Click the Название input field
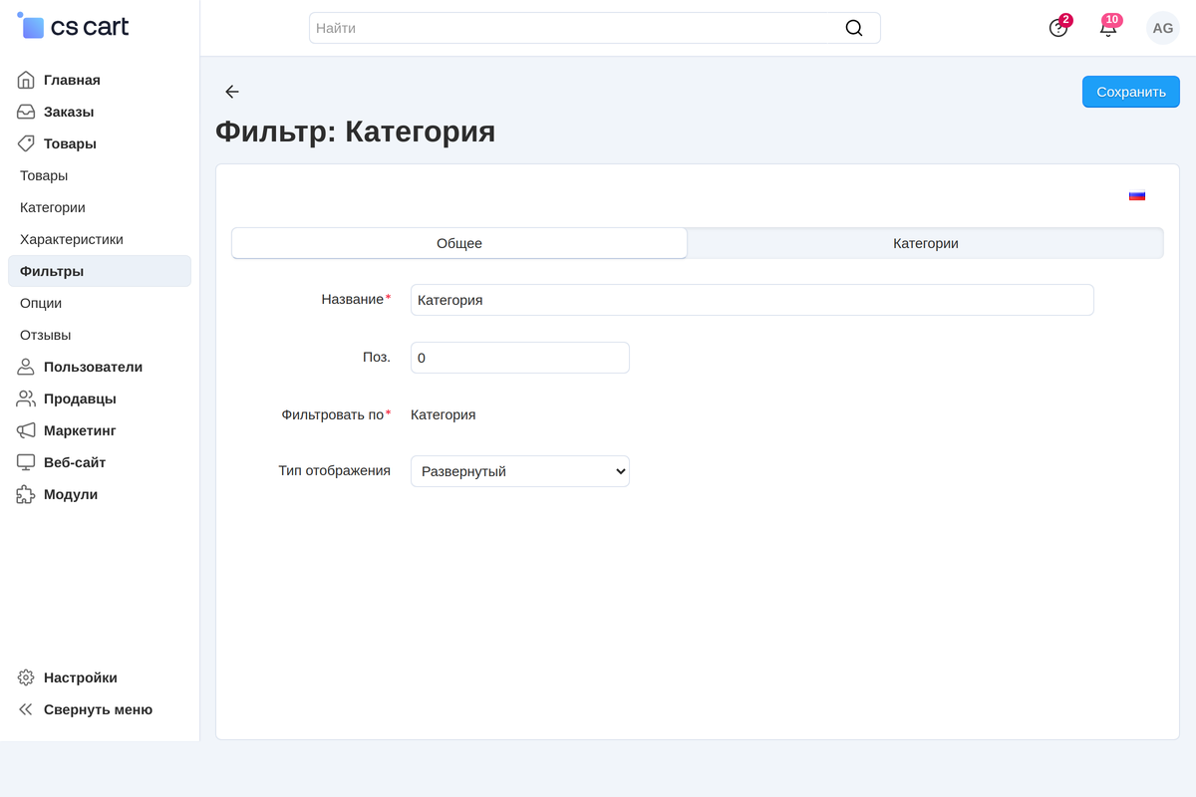Image resolution: width=1196 pixels, height=797 pixels. 752,300
